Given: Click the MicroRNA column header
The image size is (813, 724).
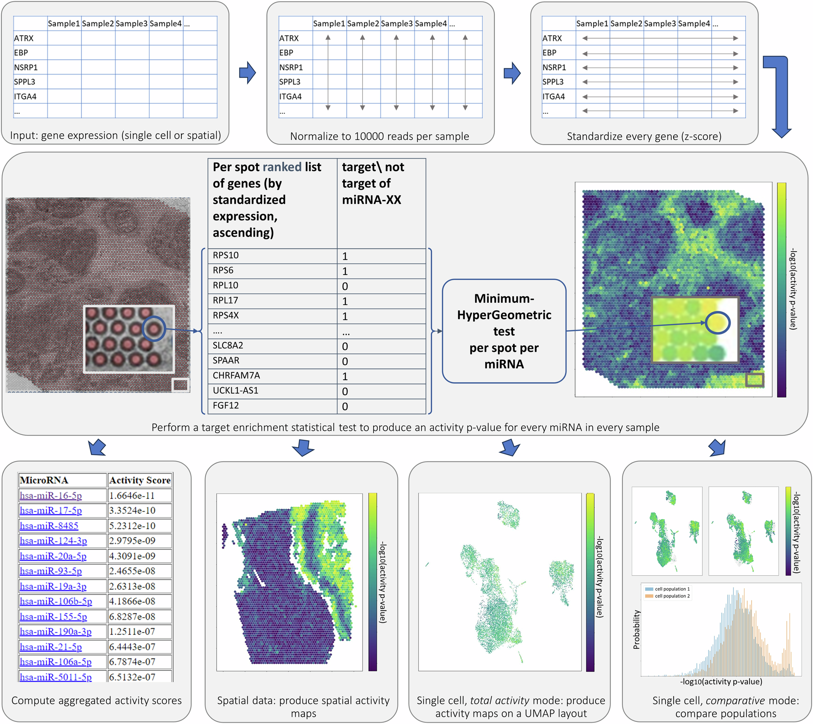Looking at the screenshot, I should coord(63,480).
